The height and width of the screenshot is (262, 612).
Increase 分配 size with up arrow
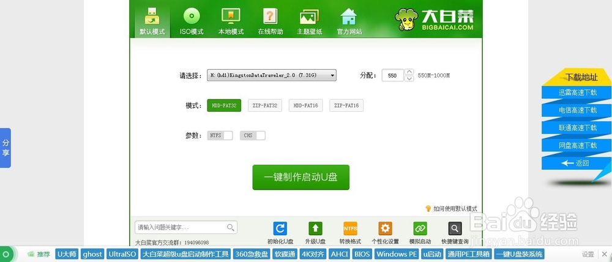(x=409, y=71)
